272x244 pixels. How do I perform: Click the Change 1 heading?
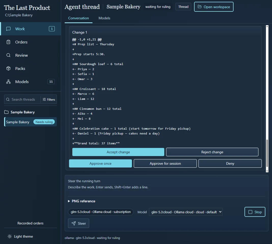tap(80, 32)
